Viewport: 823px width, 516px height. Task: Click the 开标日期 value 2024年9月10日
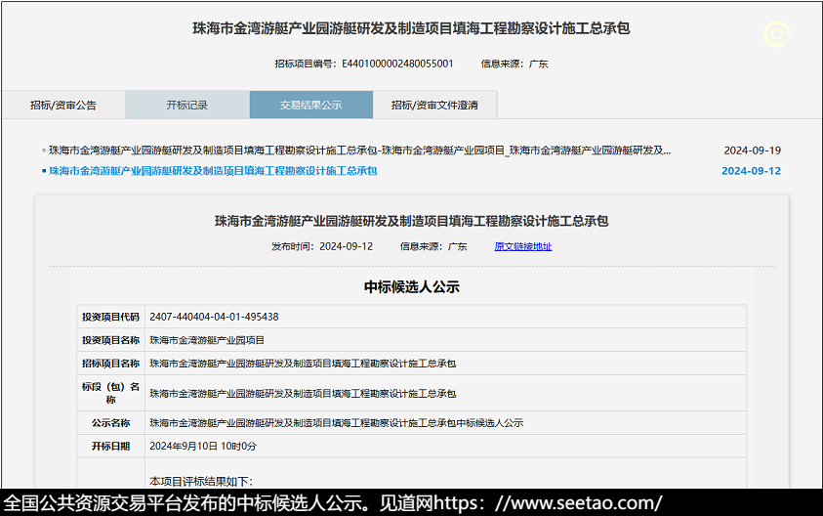(203, 447)
